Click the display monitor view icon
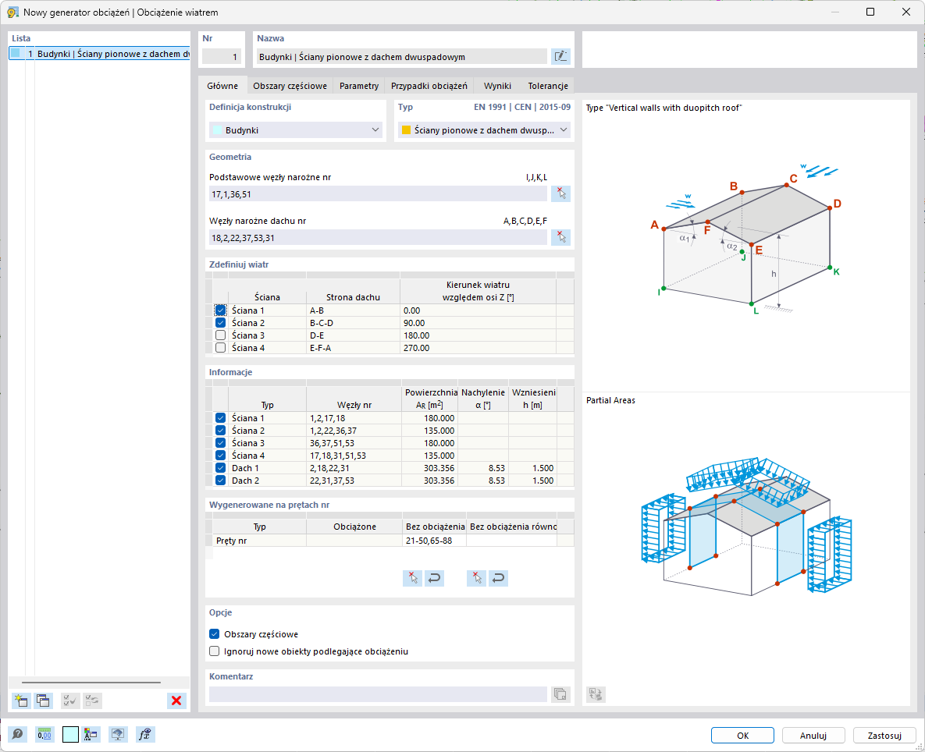 click(x=118, y=734)
